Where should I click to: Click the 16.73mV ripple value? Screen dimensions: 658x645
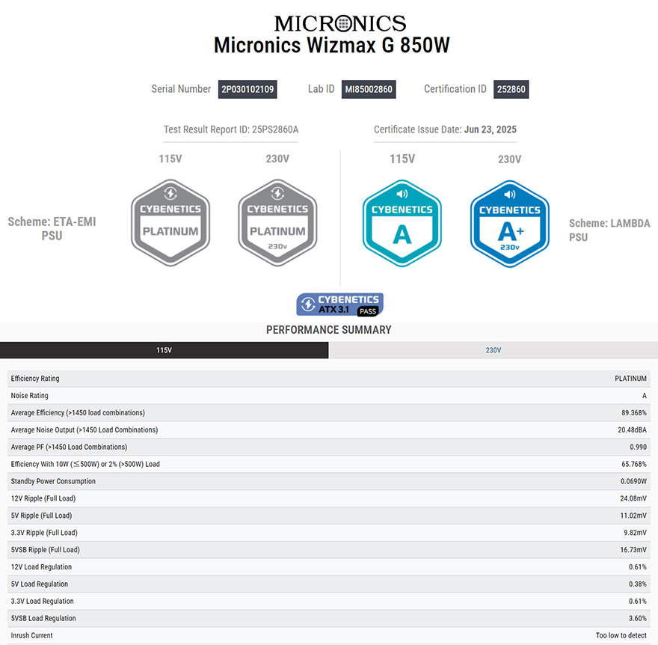[x=633, y=550]
